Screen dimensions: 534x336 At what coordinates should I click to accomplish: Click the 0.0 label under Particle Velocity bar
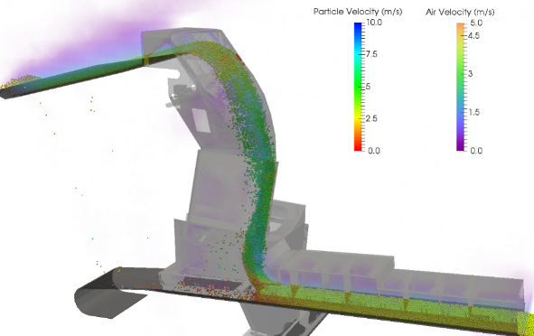pyautogui.click(x=374, y=151)
